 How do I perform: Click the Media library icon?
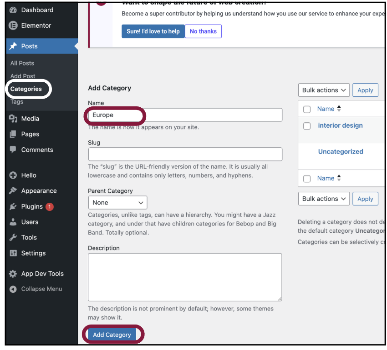13,119
